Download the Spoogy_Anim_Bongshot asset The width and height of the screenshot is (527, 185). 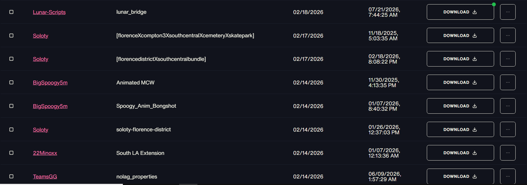pyautogui.click(x=460, y=106)
